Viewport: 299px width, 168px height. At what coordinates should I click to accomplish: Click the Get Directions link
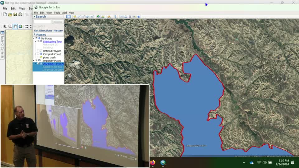click(x=43, y=30)
